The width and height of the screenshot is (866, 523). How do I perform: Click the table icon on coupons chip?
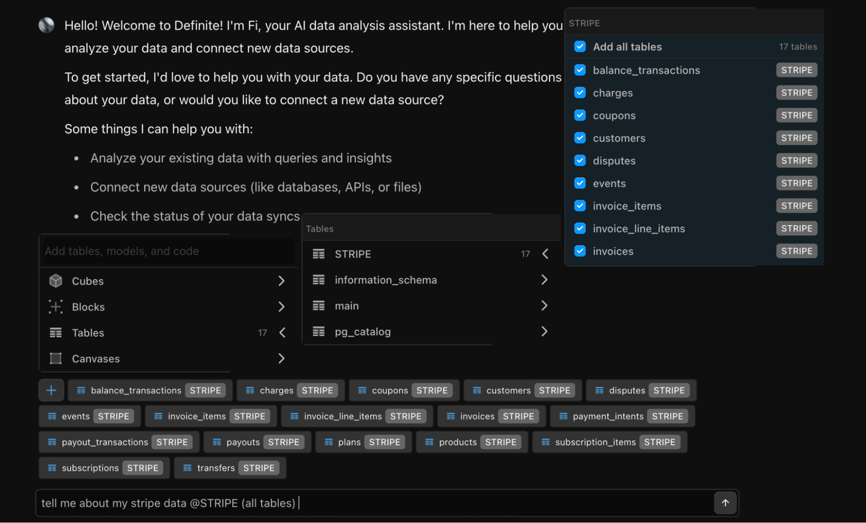coord(362,390)
